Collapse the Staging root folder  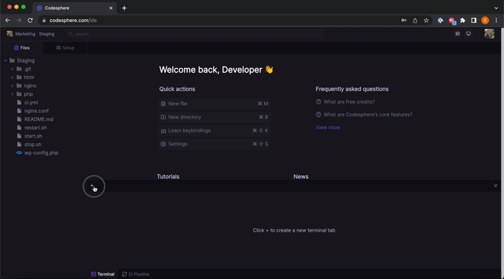tap(5, 61)
